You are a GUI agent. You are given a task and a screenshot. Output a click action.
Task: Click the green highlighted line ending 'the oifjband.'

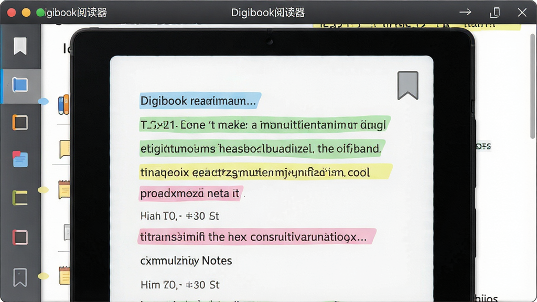262,148
